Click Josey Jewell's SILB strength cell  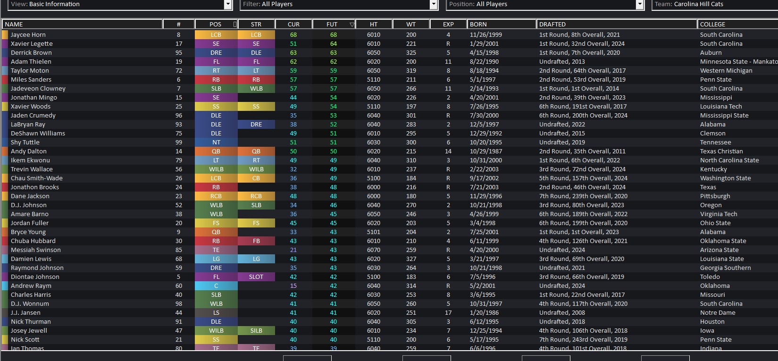[x=256, y=330]
